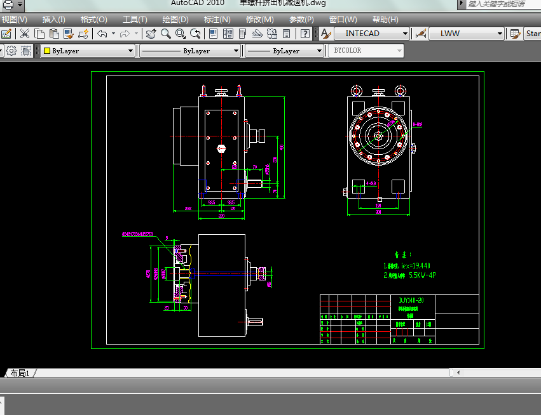Image resolution: width=541 pixels, height=415 pixels.
Task: Click the Zoom Previous icon
Action: 196,34
